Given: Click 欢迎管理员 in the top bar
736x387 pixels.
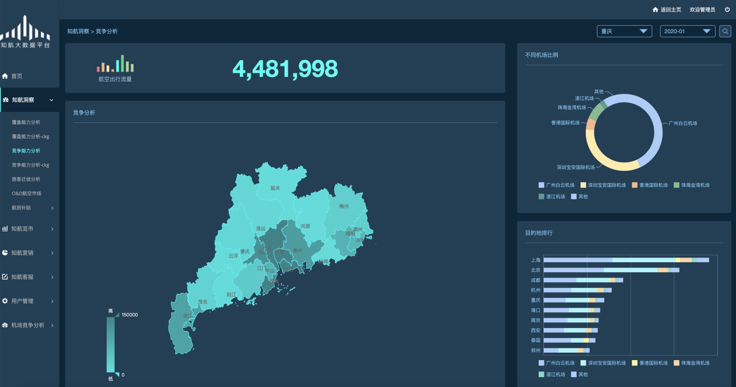Looking at the screenshot, I should pos(702,10).
